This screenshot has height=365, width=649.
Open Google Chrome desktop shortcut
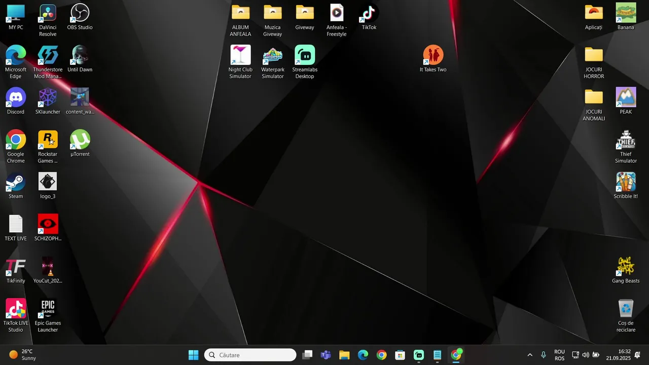click(x=16, y=147)
